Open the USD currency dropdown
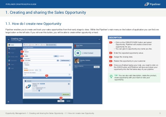166x117 pixels. tap(56, 56)
